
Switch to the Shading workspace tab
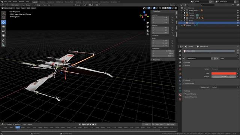click(x=78, y=2)
